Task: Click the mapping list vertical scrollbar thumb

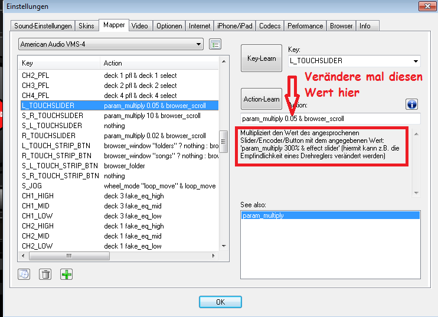Action: (223, 142)
